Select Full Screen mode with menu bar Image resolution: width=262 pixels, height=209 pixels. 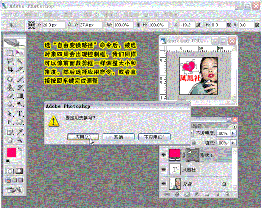click(15, 180)
